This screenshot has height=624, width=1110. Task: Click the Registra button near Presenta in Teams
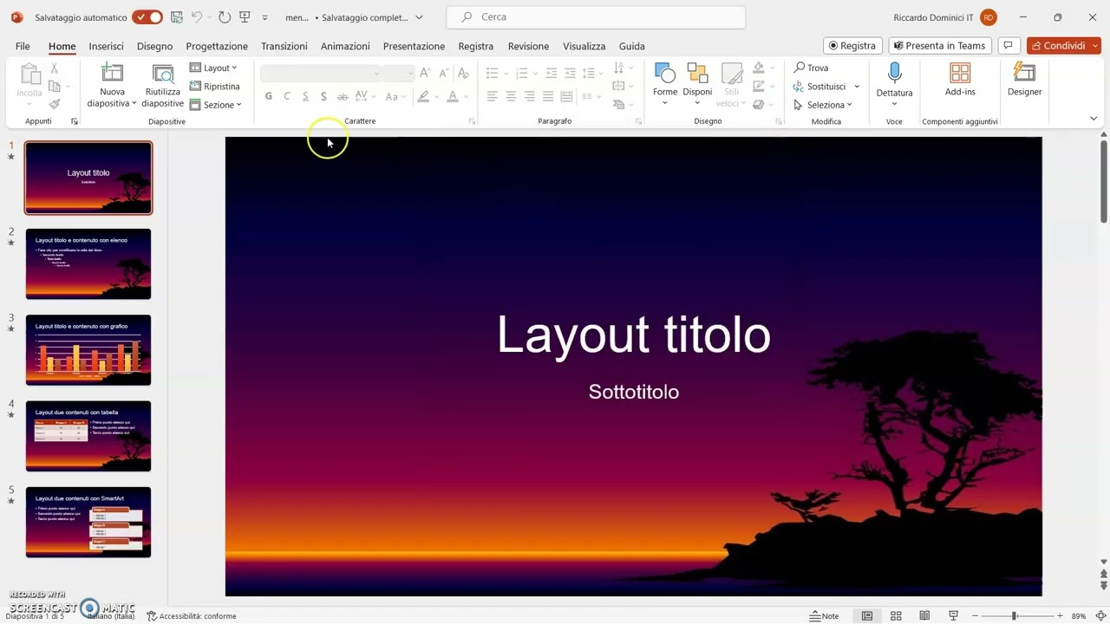852,46
